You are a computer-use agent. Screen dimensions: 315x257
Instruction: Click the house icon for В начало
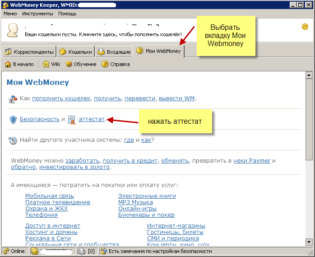point(8,64)
